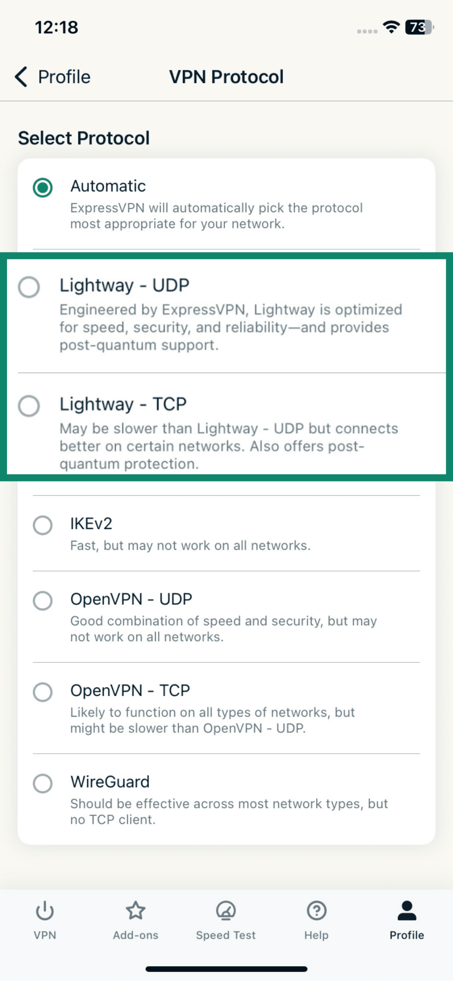
Task: Tap the Help question mark icon
Action: tap(316, 911)
